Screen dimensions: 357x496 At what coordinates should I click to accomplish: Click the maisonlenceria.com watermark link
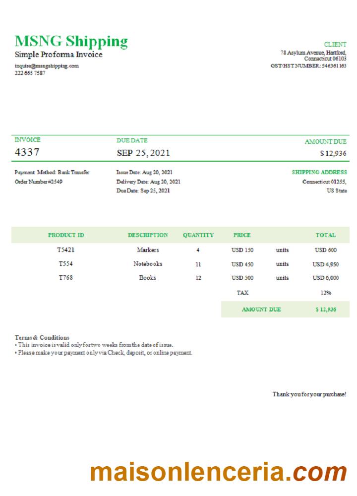pos(218,472)
